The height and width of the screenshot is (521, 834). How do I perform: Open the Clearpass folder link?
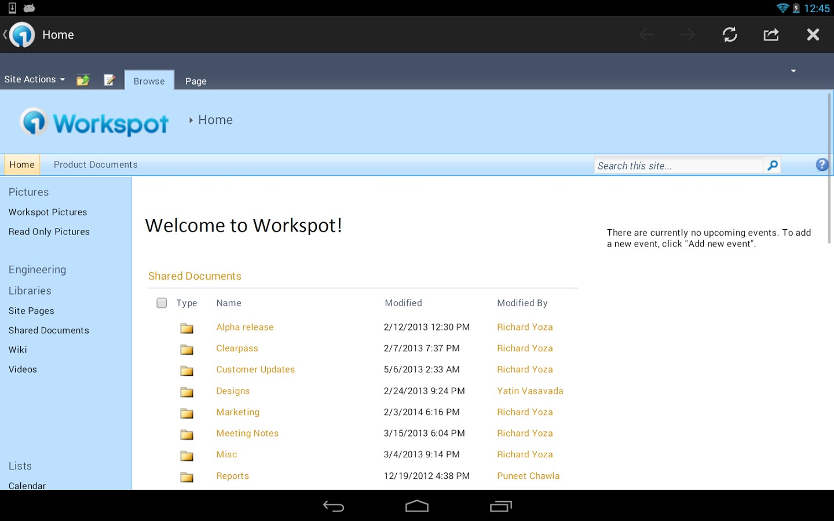[x=237, y=348]
